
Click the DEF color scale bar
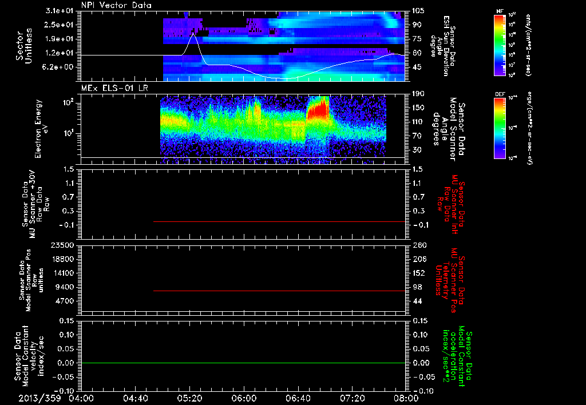coord(500,128)
